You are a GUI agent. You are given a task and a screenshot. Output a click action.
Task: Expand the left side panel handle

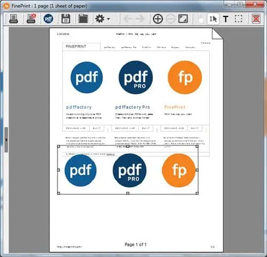point(6,140)
